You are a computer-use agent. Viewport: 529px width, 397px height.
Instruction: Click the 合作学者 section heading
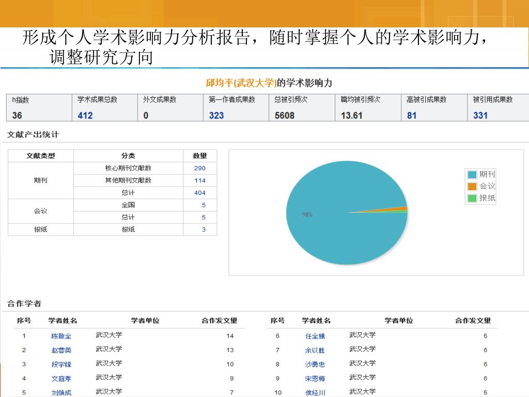(24, 303)
